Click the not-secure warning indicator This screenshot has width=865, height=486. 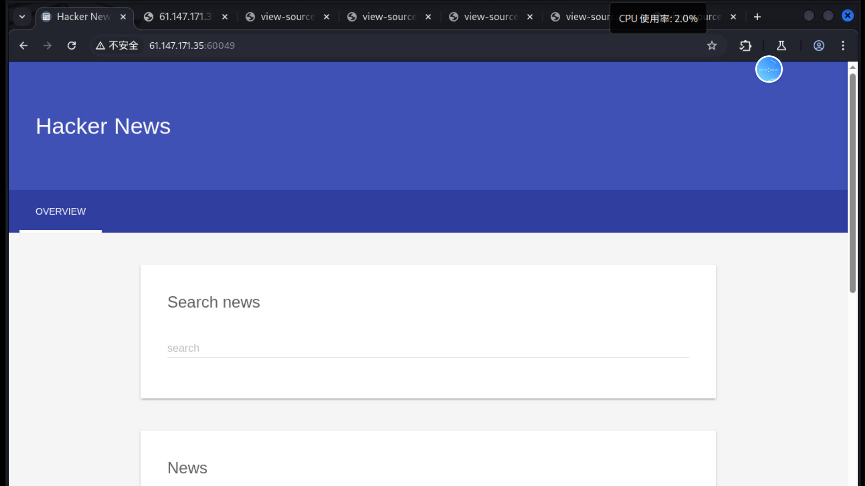coord(117,45)
